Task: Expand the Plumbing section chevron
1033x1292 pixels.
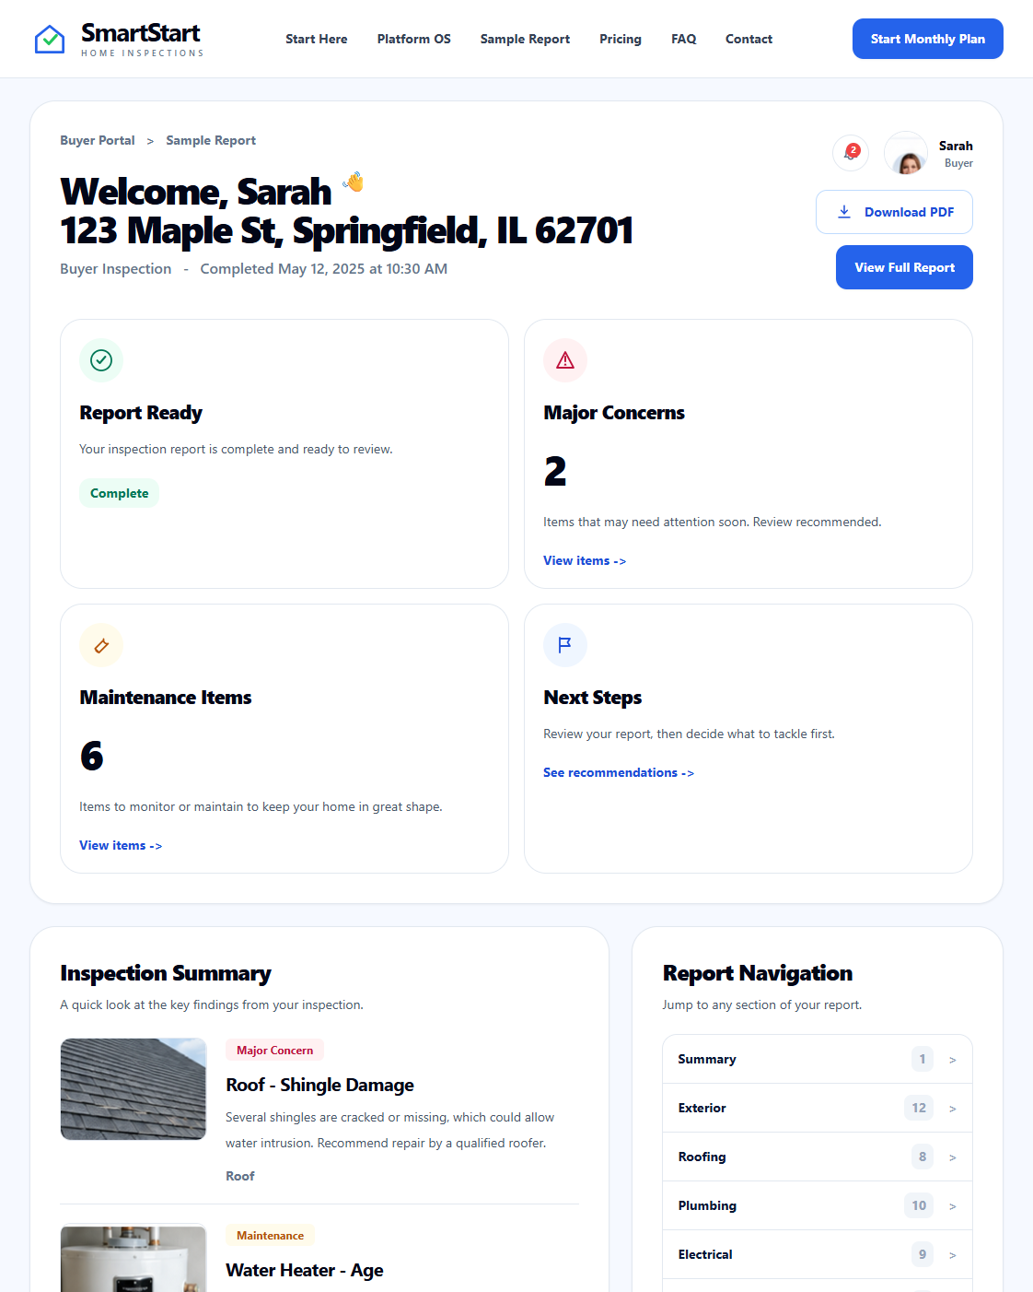Action: tap(953, 1206)
